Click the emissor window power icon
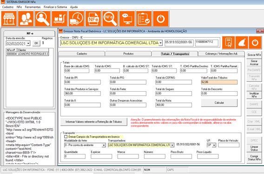This screenshot has width=264, height=174. (x=255, y=42)
